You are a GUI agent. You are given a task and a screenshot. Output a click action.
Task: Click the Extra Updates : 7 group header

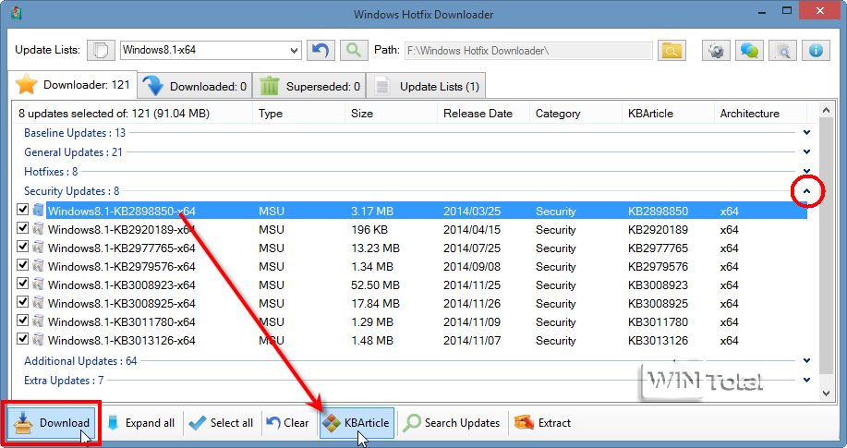(64, 381)
